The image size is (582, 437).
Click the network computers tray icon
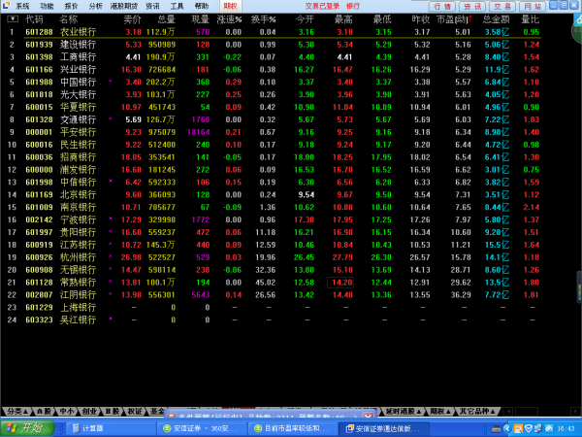click(x=538, y=429)
